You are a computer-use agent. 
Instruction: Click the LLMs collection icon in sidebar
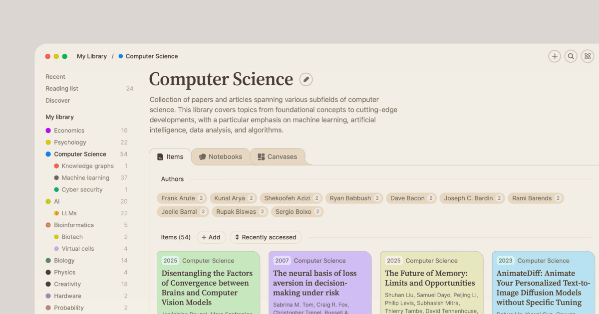click(x=56, y=213)
